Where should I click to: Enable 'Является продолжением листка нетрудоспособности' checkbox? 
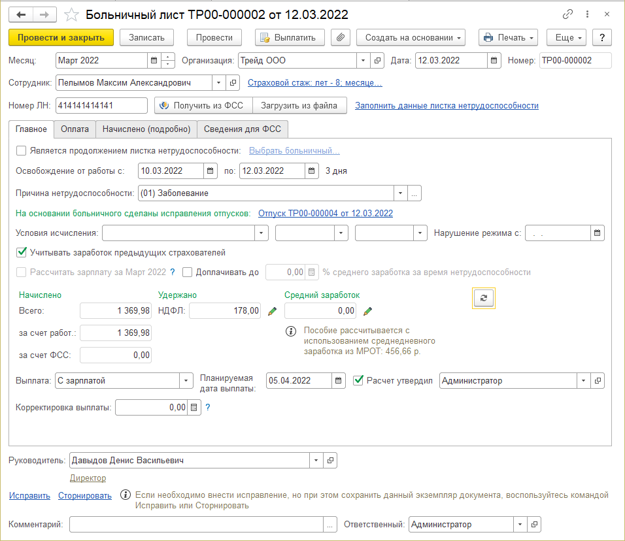(x=21, y=151)
